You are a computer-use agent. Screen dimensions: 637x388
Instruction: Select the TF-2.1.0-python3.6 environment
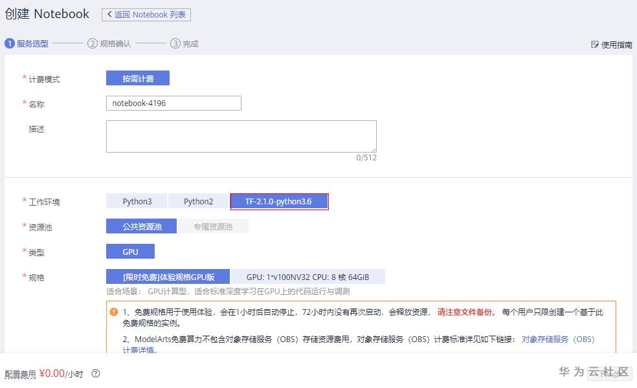point(279,201)
